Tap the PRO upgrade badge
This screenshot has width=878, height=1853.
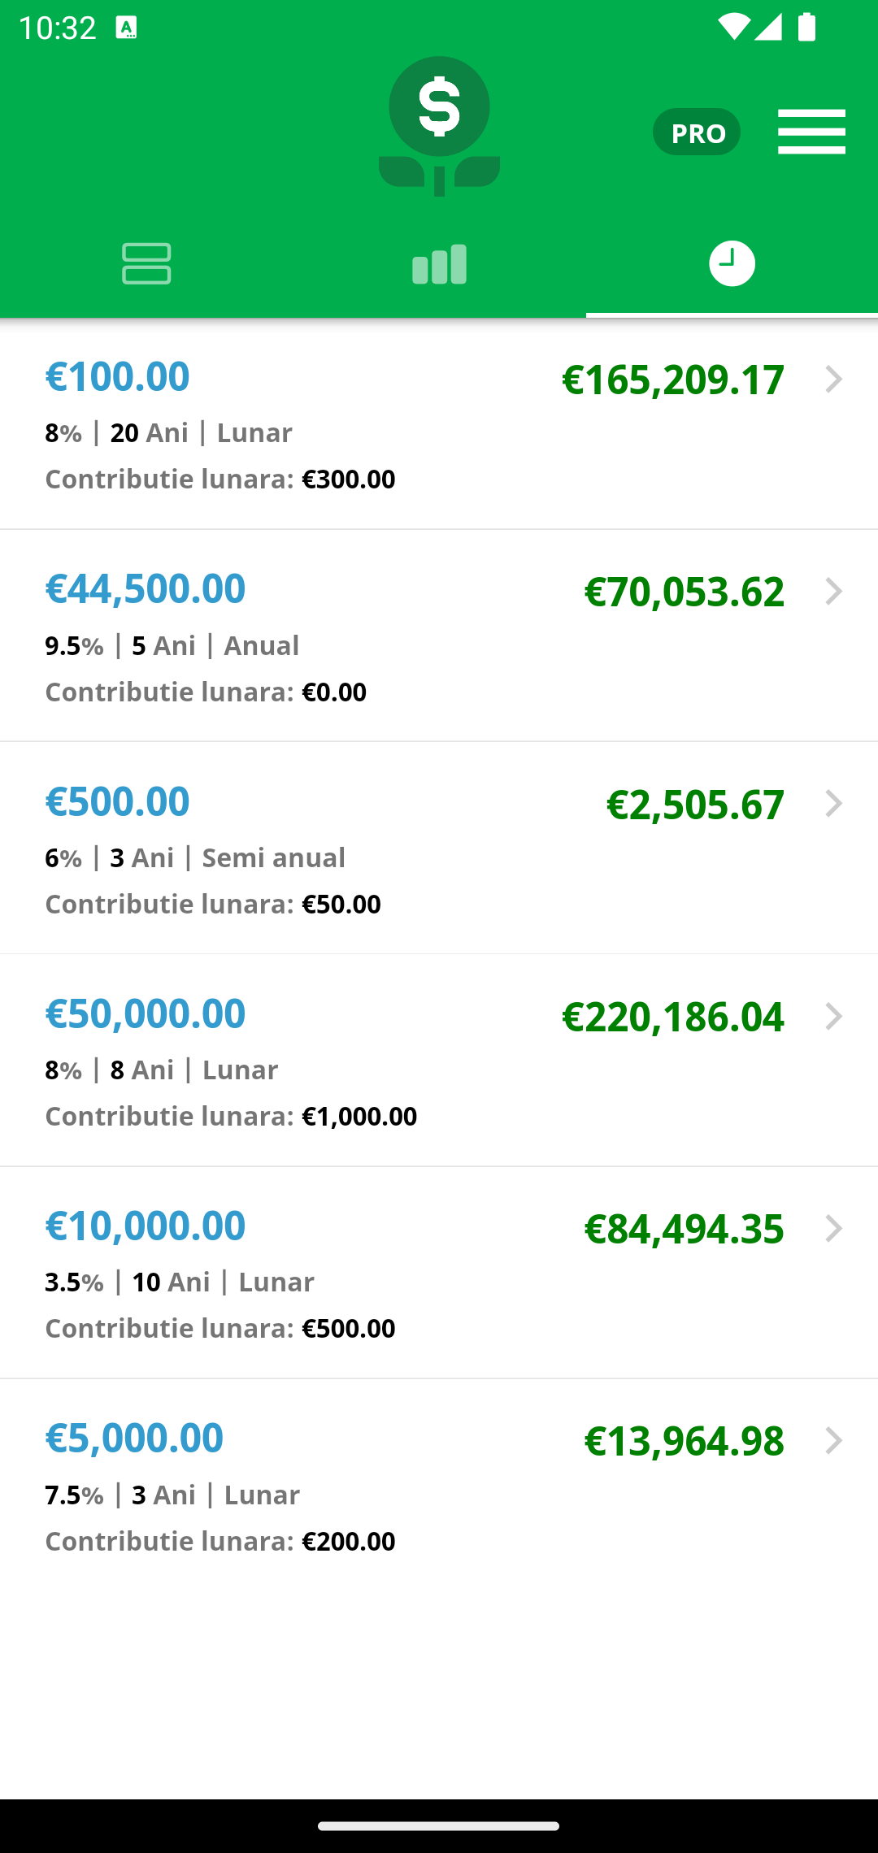pyautogui.click(x=697, y=132)
